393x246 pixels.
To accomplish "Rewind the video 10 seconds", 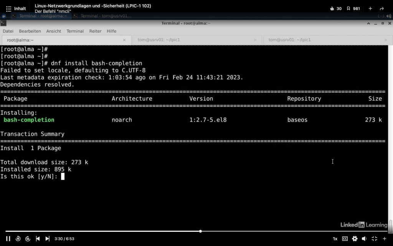I will coord(18,239).
